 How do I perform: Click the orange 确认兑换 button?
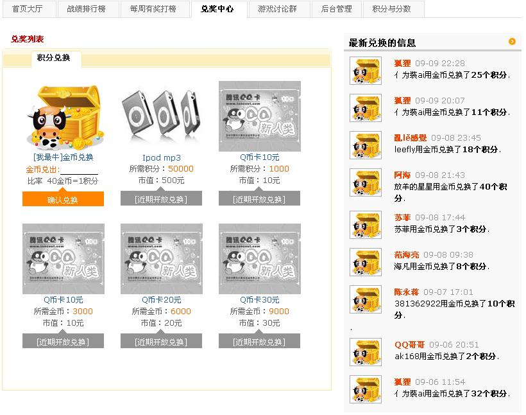coord(63,200)
